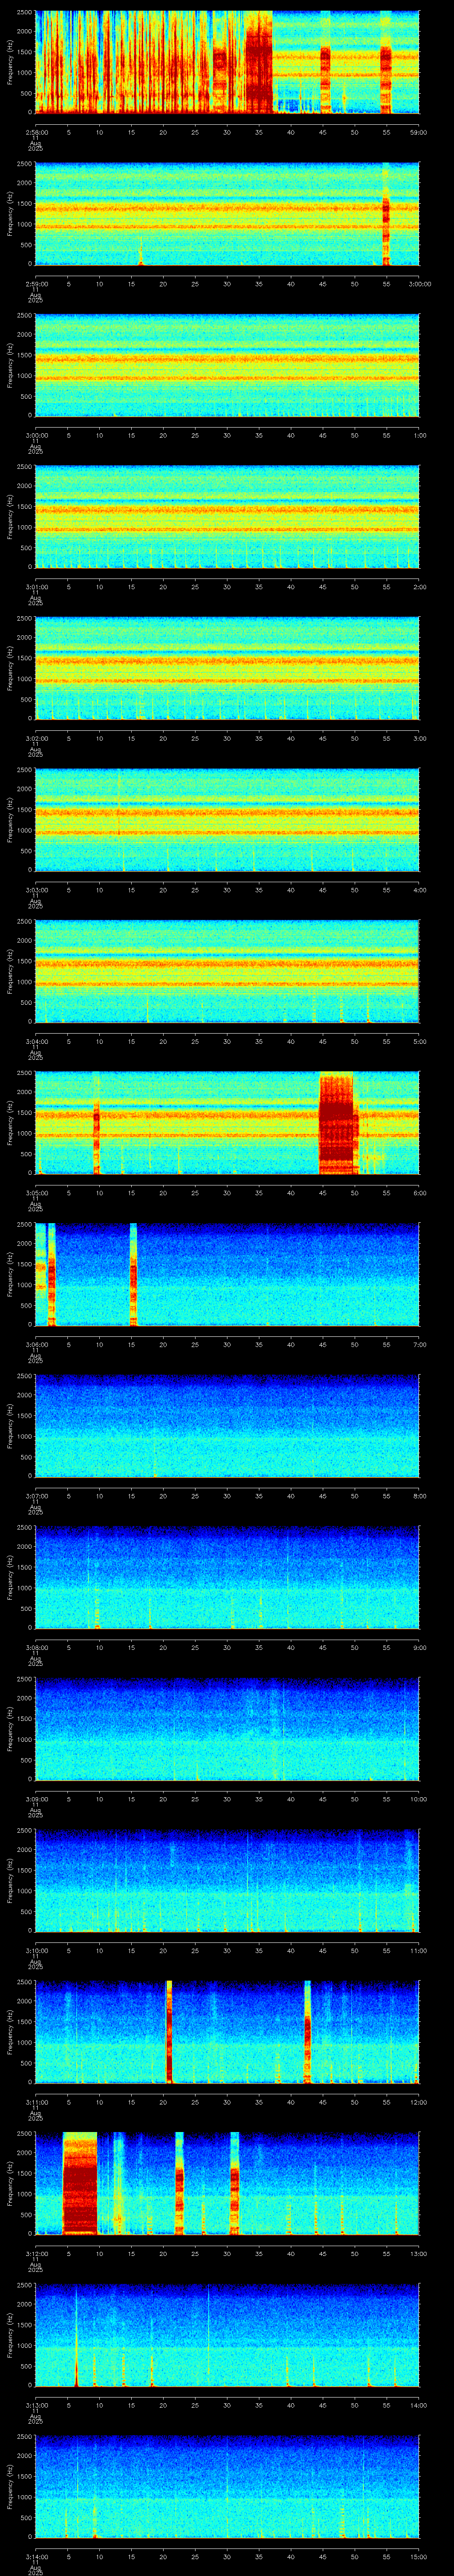Click Frequency (Hz) axis label of 3:13:00 spectrogram

coord(11,2335)
